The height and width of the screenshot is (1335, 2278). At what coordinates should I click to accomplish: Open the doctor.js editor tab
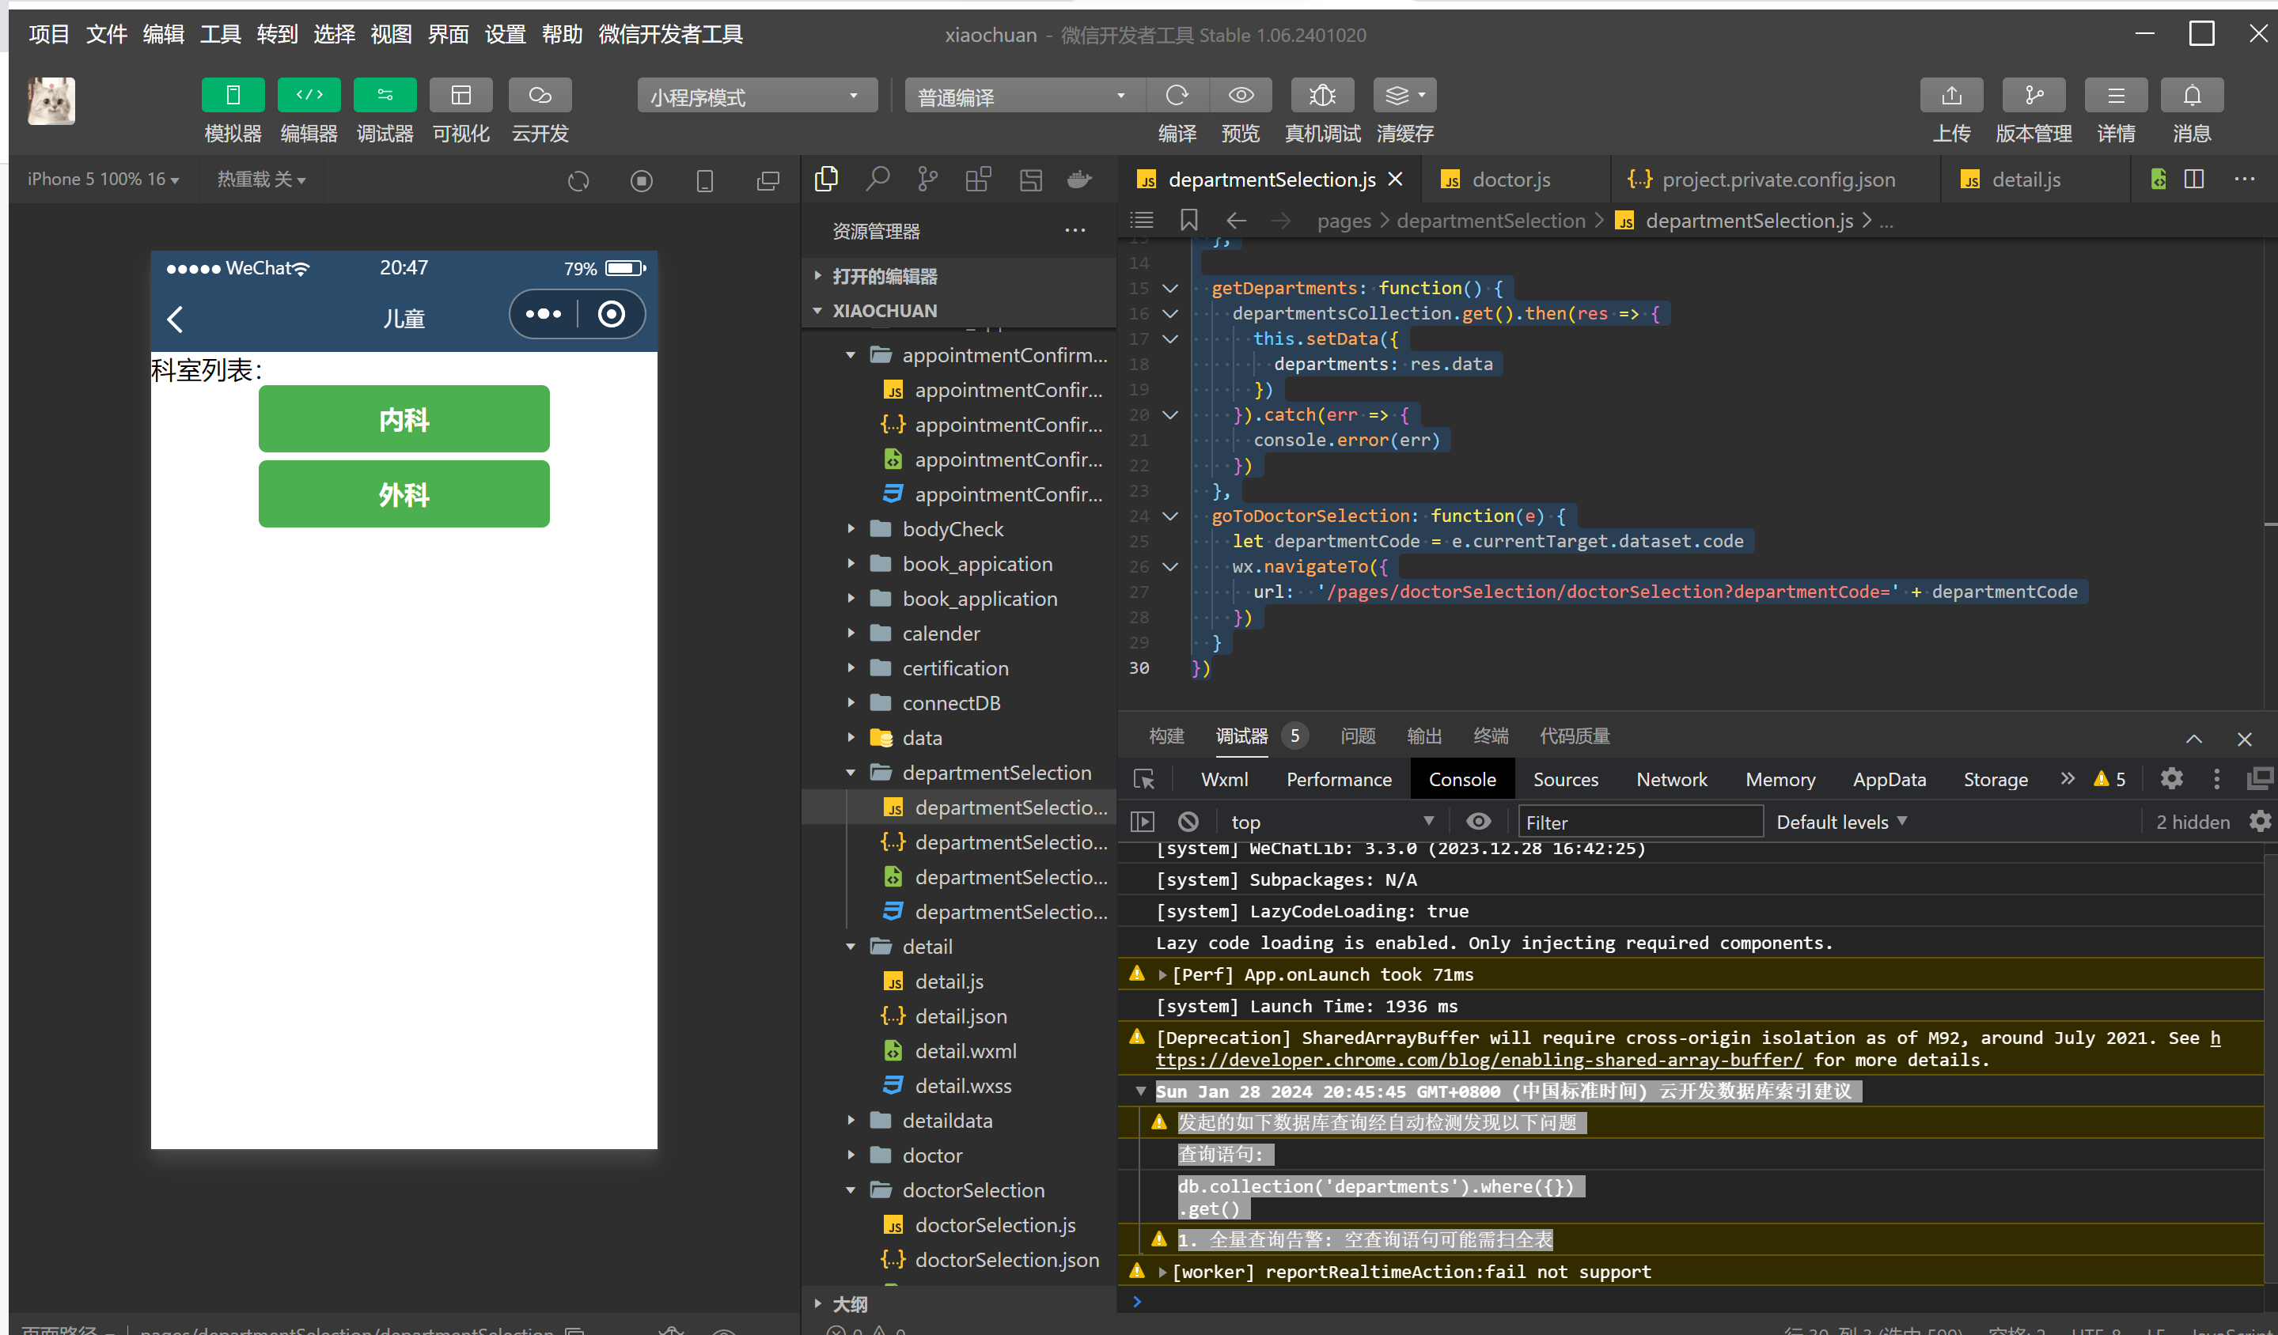1510,179
